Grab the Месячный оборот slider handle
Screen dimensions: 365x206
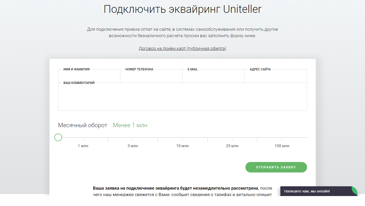click(58, 137)
